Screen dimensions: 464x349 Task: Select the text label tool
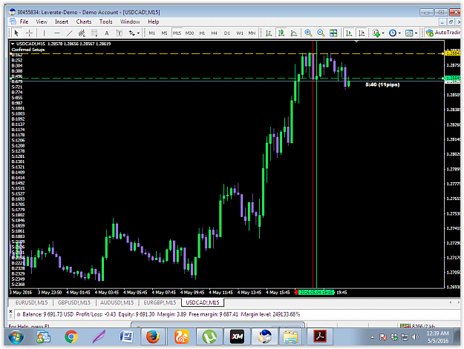coord(120,33)
